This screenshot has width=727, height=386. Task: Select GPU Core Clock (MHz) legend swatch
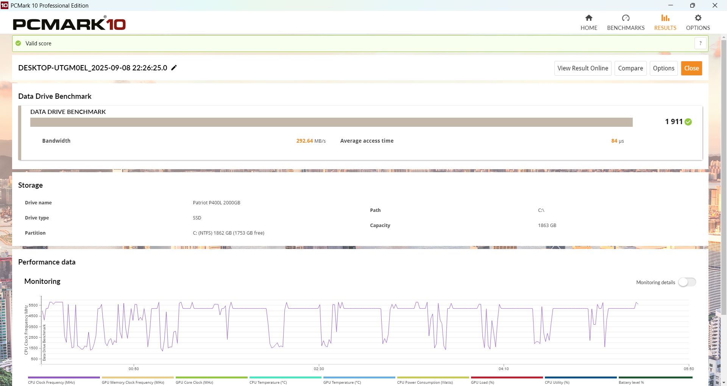(212, 378)
